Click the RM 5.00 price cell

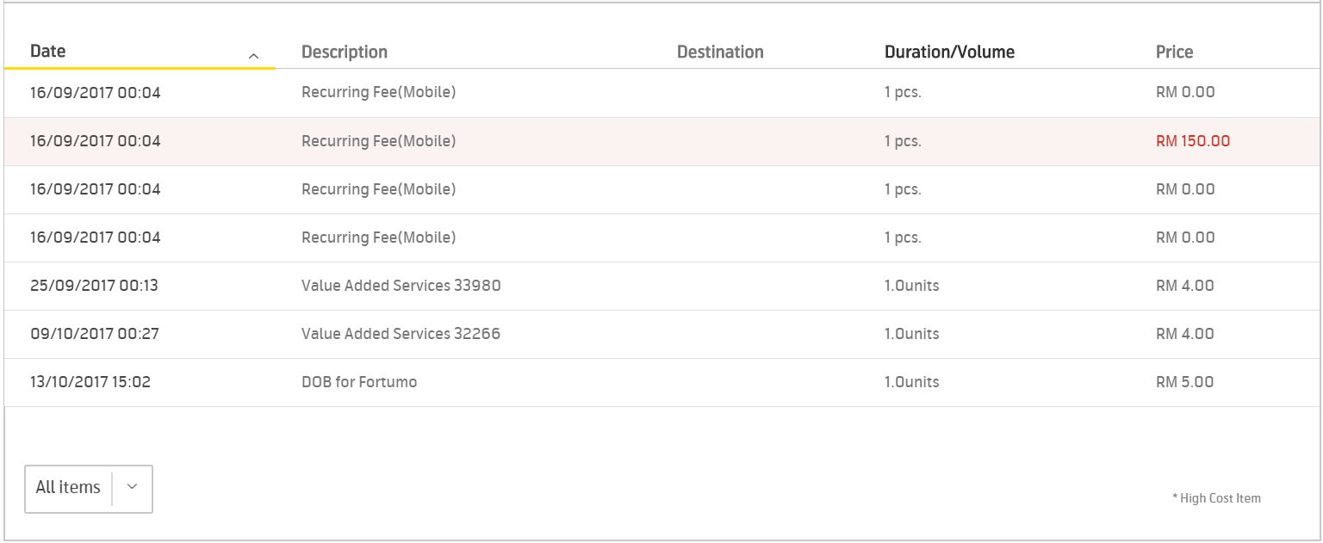[1184, 382]
